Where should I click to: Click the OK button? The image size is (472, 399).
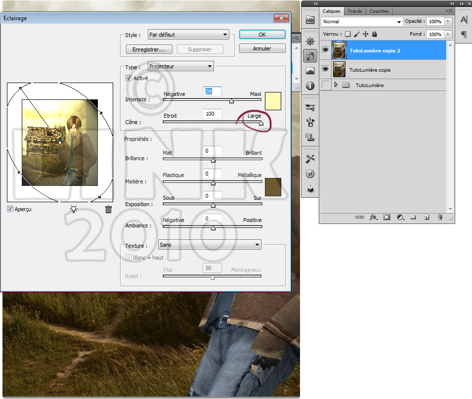point(262,35)
